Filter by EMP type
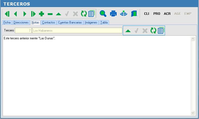 click(x=188, y=14)
